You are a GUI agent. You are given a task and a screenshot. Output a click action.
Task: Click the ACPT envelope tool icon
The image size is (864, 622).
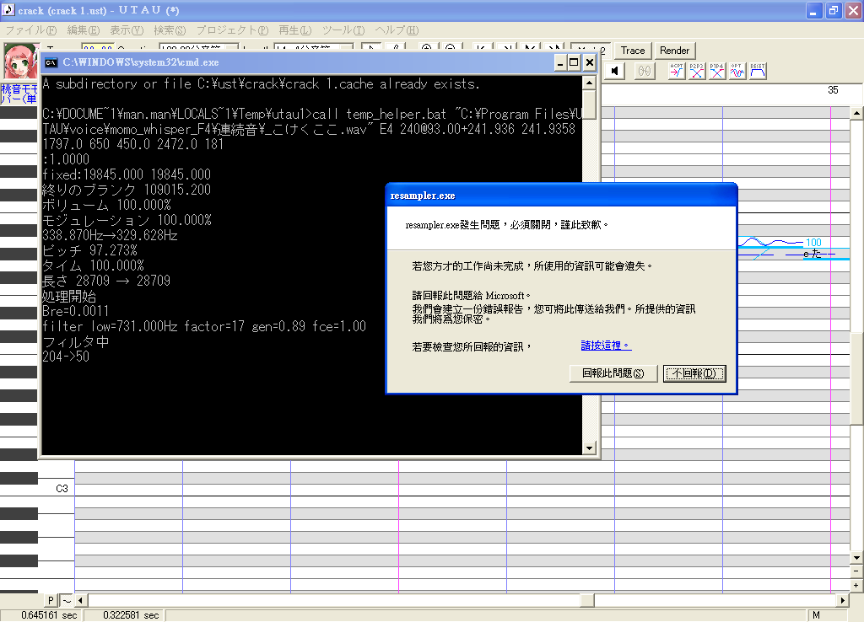tap(676, 71)
